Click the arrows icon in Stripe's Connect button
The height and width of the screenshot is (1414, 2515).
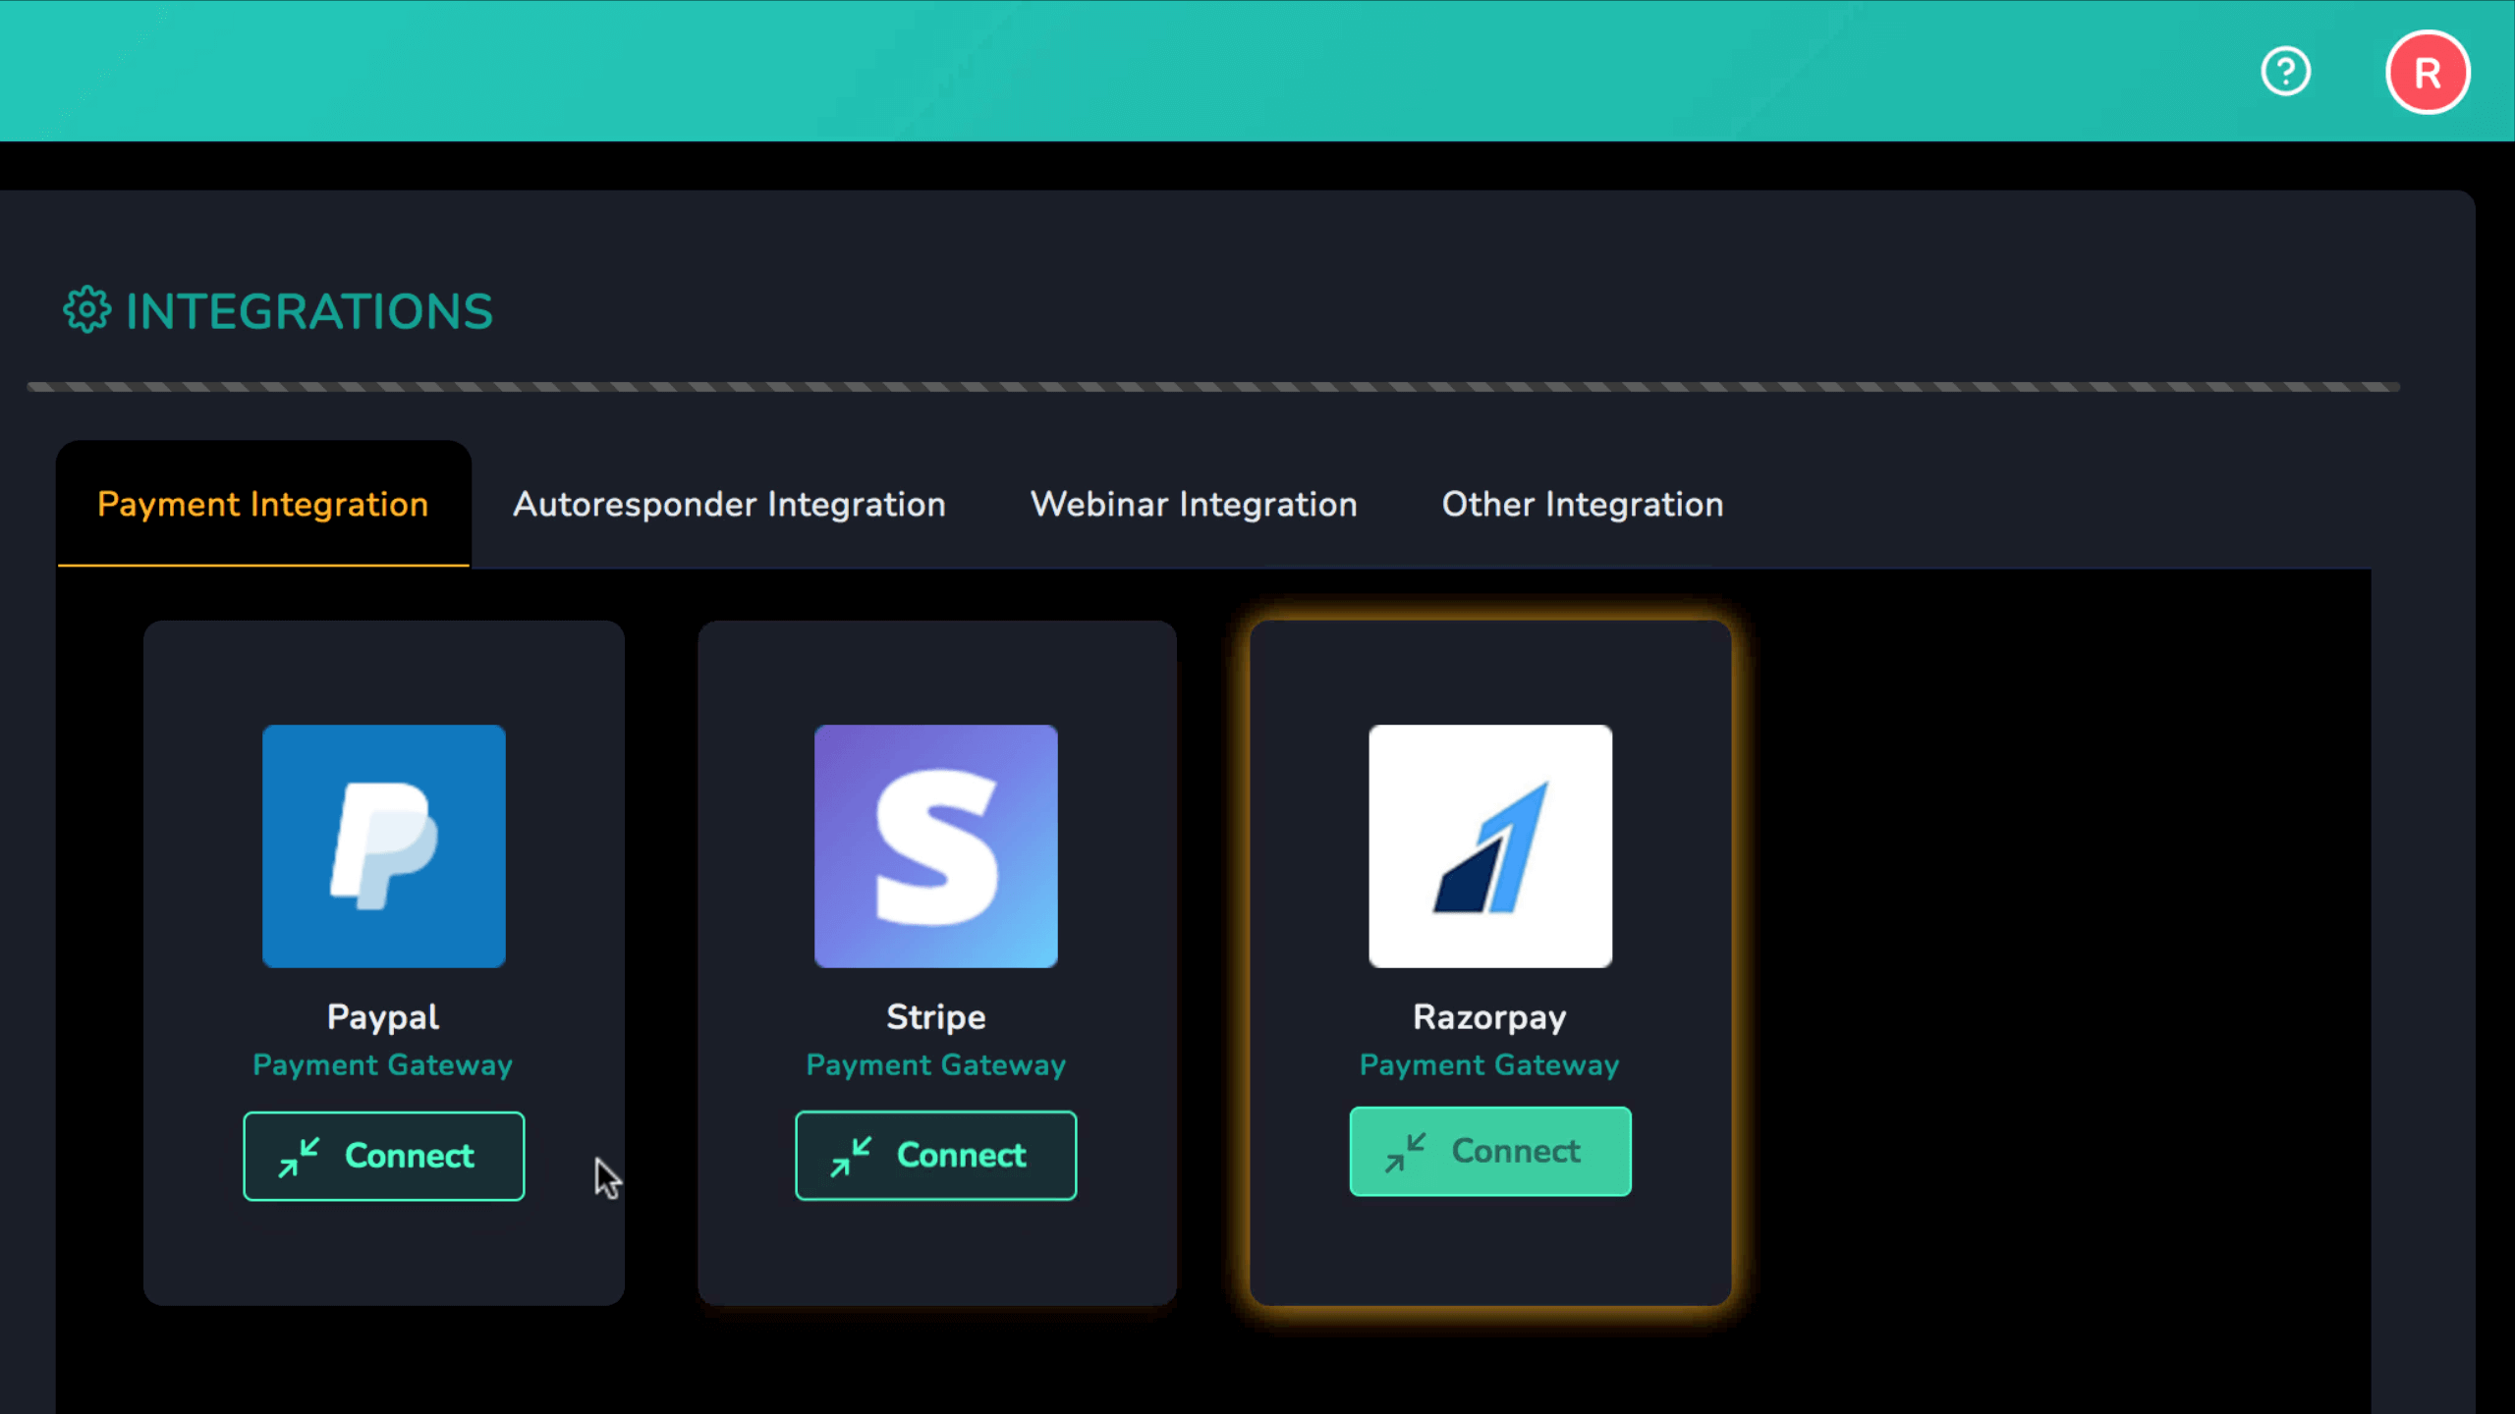coord(851,1156)
